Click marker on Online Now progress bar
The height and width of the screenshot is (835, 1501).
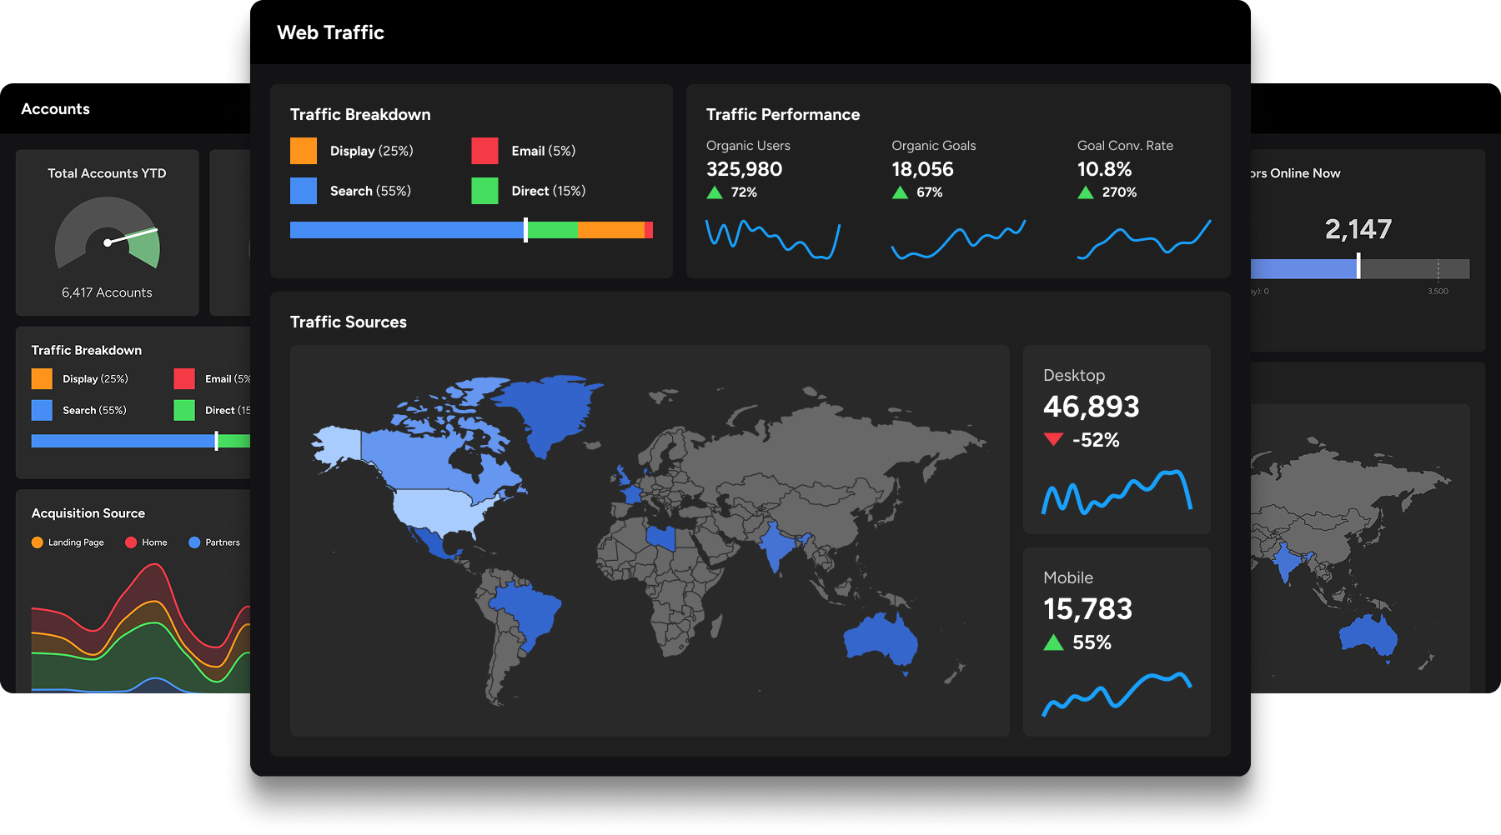tap(1358, 267)
